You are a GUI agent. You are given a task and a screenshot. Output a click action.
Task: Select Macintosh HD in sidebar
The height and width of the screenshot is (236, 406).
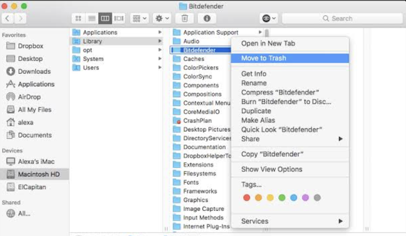click(34, 174)
